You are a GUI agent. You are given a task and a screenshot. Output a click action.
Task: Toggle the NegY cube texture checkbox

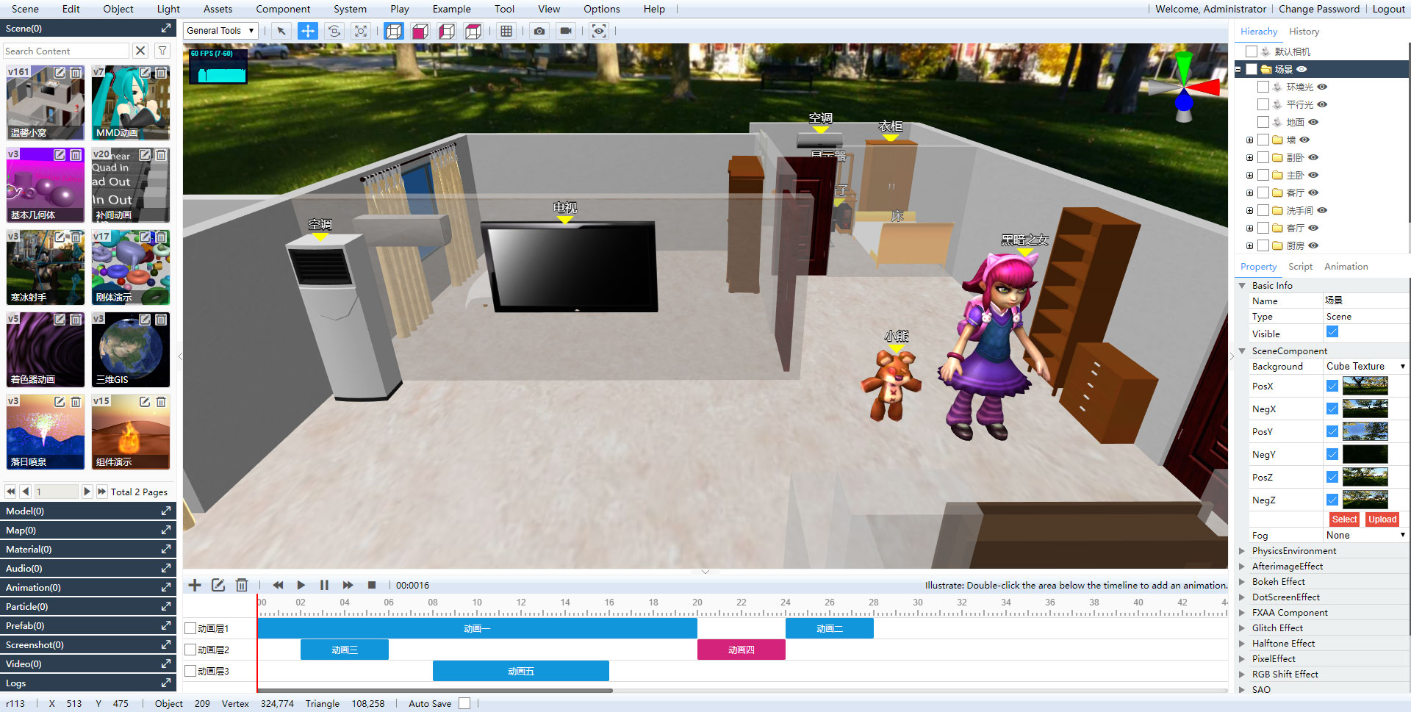coord(1332,454)
